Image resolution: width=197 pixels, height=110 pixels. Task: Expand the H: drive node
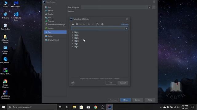point(73,41)
